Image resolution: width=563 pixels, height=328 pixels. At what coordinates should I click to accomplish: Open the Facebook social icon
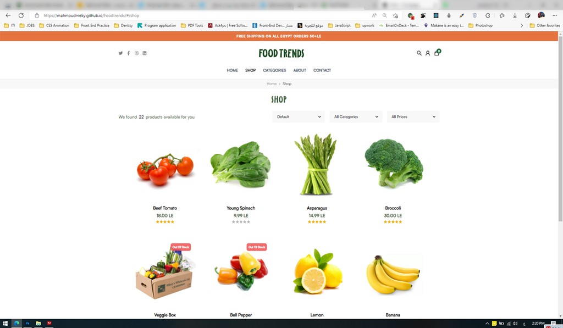tap(129, 53)
